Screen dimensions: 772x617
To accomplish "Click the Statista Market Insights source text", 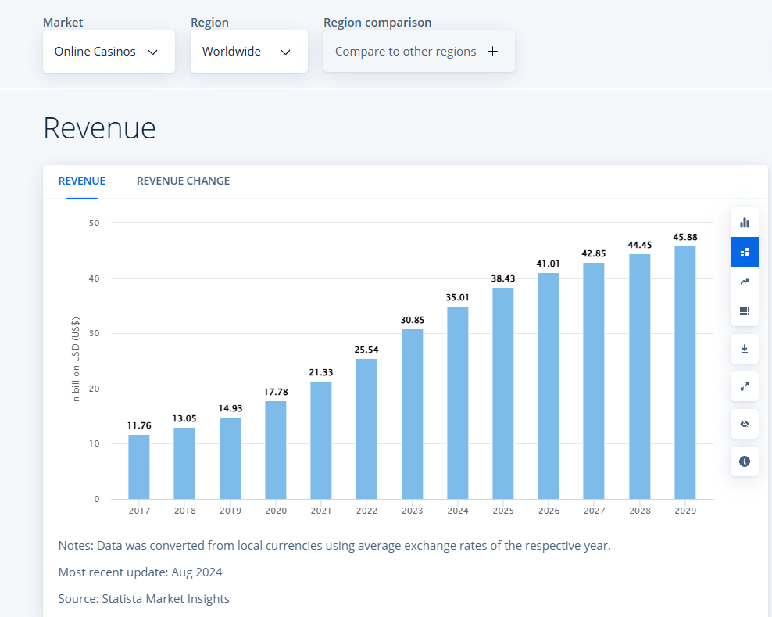I will (166, 599).
